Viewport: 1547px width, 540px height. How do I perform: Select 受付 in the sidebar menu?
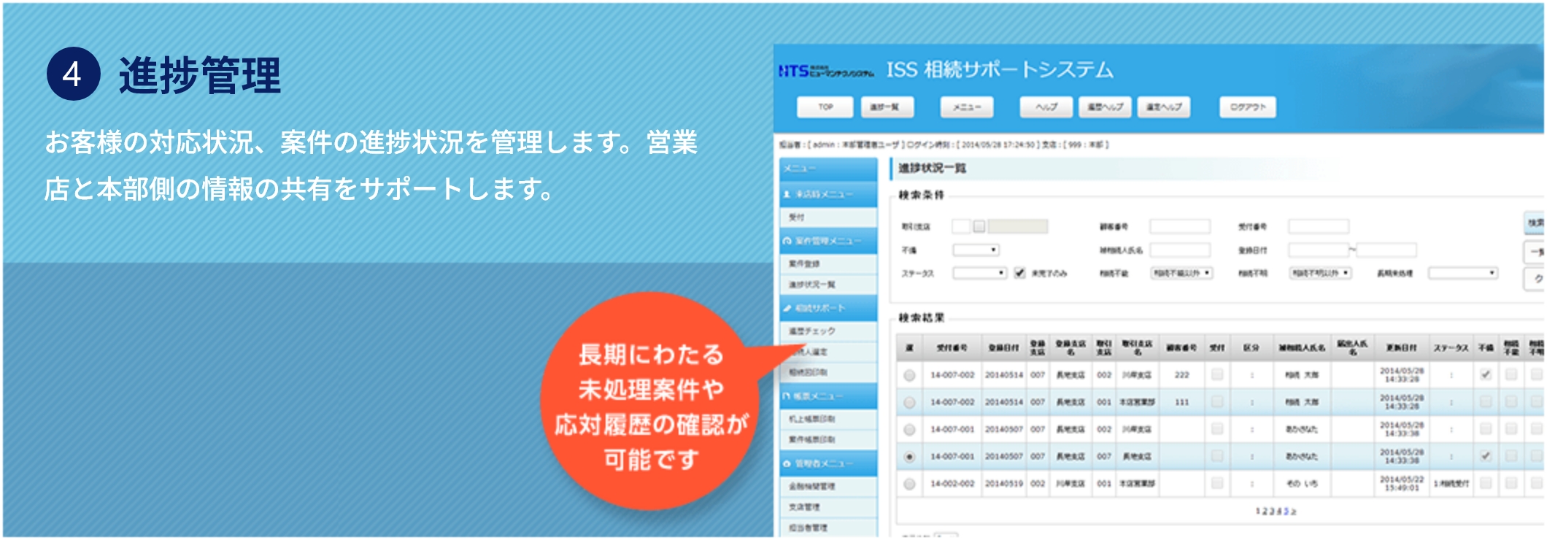(x=828, y=217)
